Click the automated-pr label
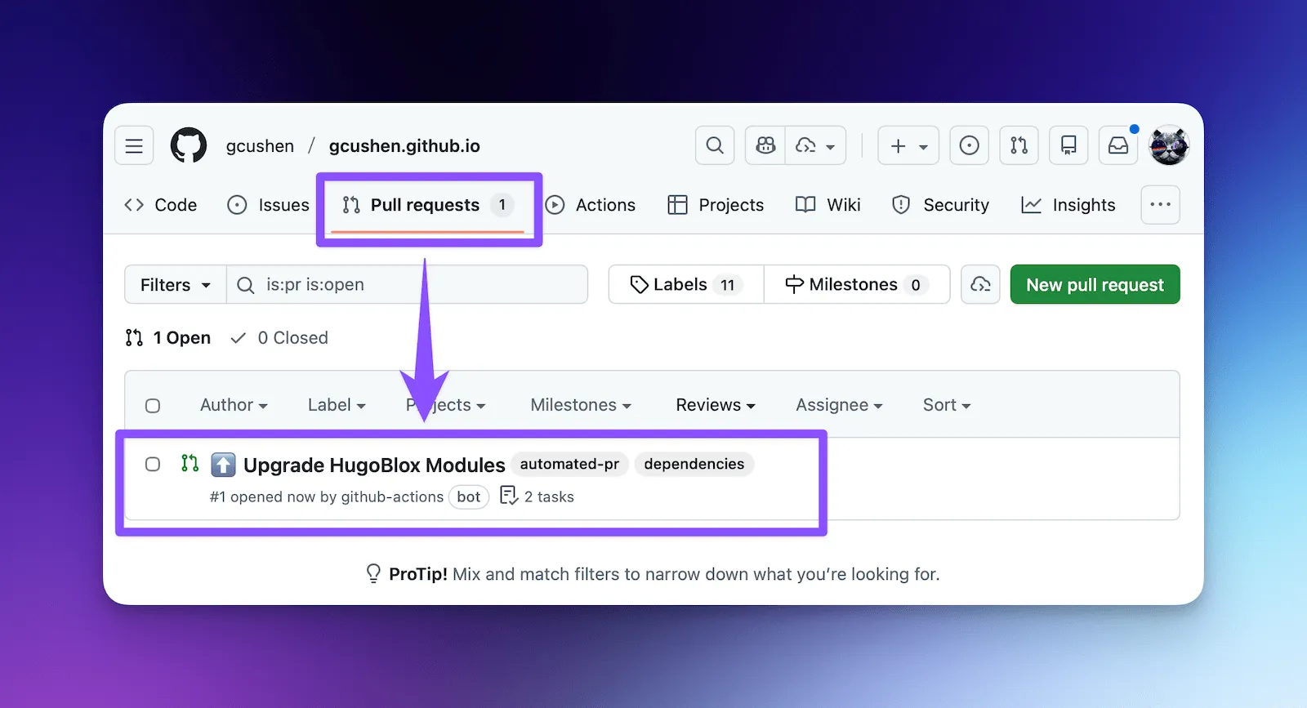The image size is (1307, 708). pyautogui.click(x=569, y=464)
